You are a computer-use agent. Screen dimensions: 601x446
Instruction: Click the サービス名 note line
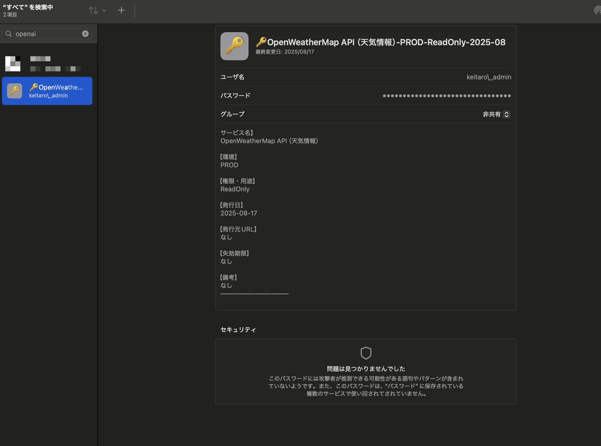point(237,133)
